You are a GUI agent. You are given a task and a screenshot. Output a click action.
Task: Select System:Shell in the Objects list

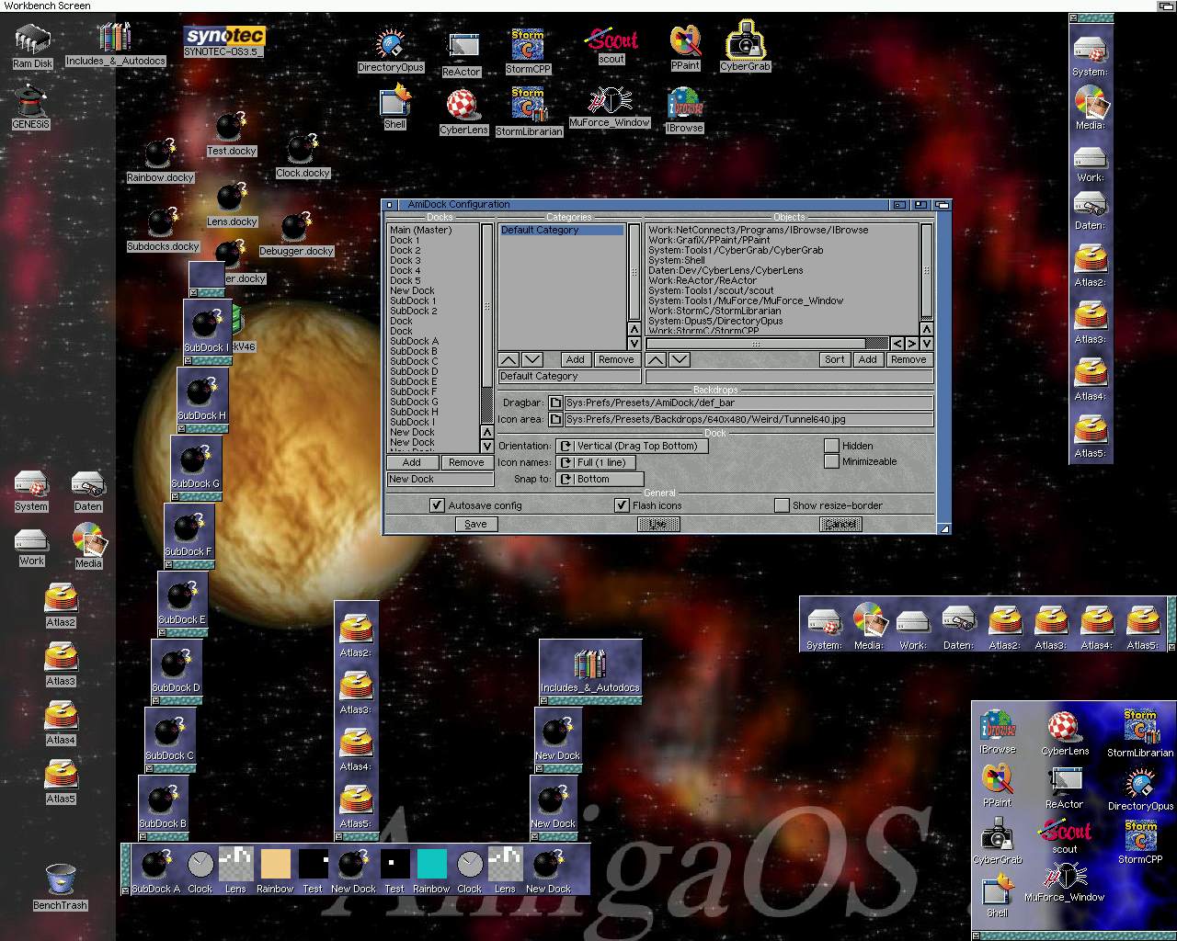[x=677, y=260]
